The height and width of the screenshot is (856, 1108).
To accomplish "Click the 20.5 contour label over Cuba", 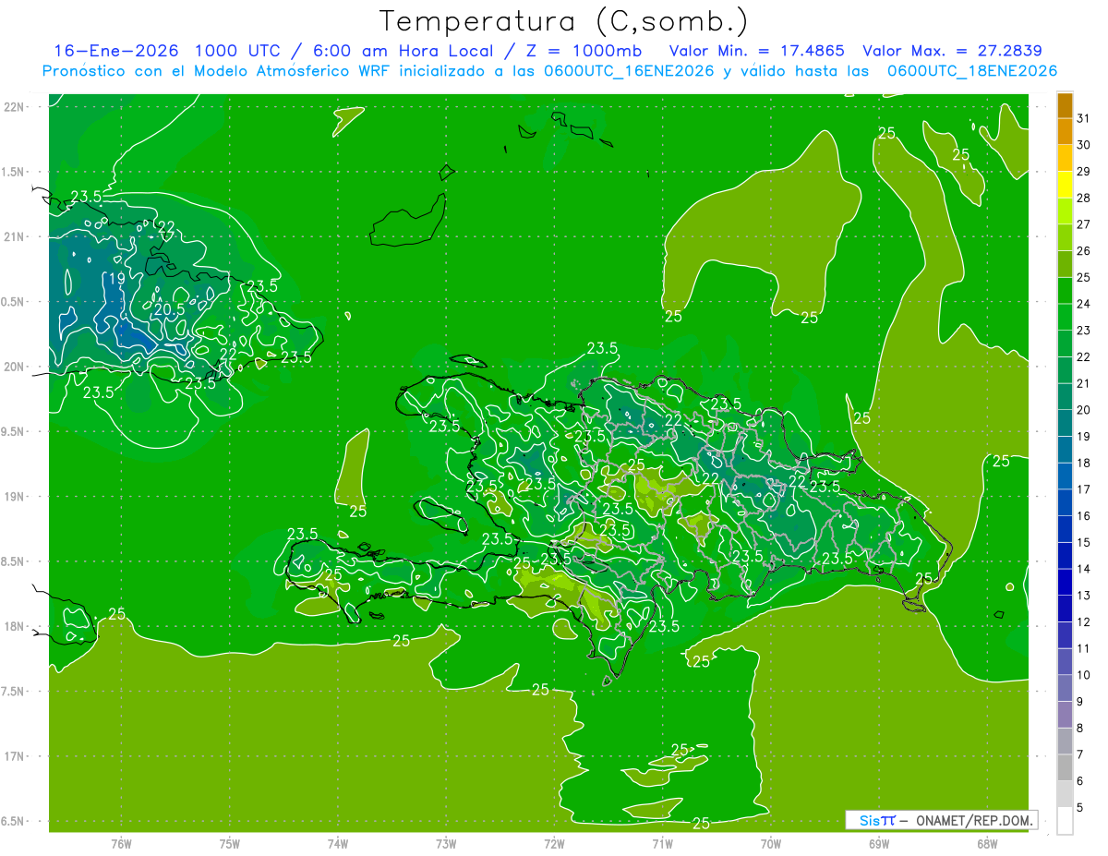I will tap(169, 309).
